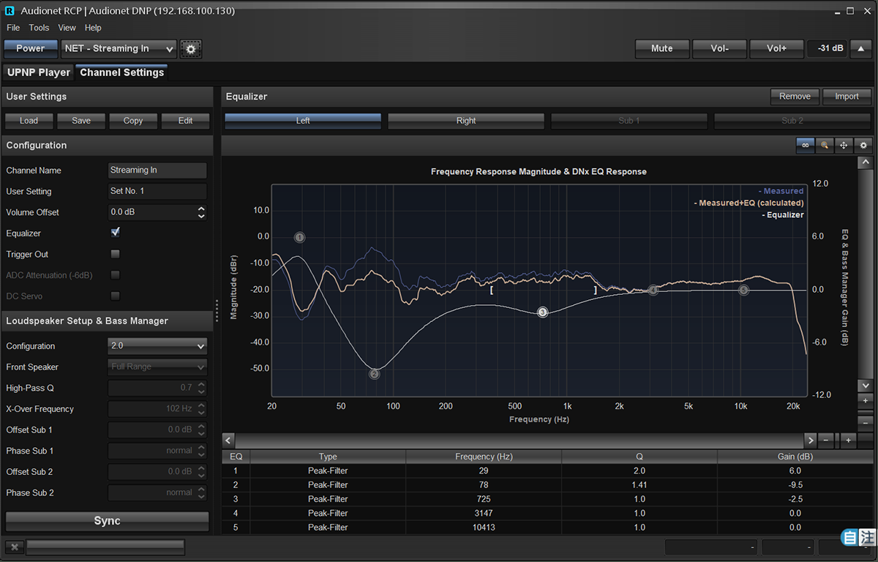
Task: Select EQ node 3 on the graph
Action: pos(542,312)
